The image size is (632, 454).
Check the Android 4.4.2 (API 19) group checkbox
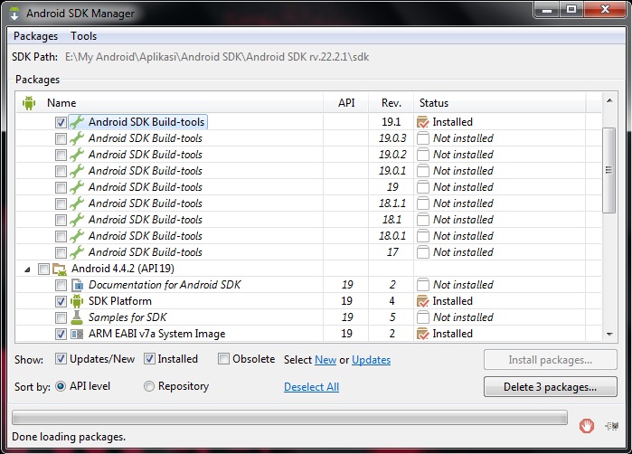(x=43, y=269)
